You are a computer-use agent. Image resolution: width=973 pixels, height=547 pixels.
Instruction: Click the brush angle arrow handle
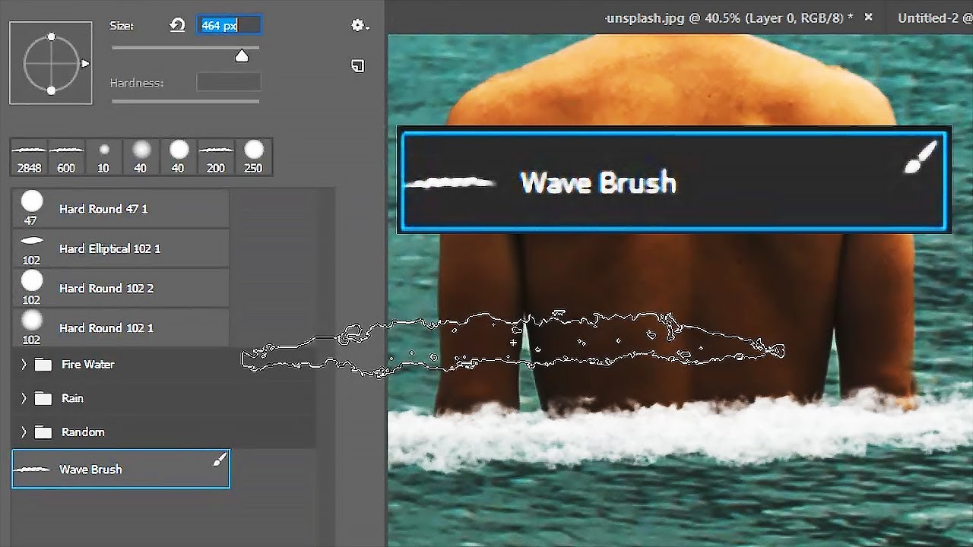85,64
